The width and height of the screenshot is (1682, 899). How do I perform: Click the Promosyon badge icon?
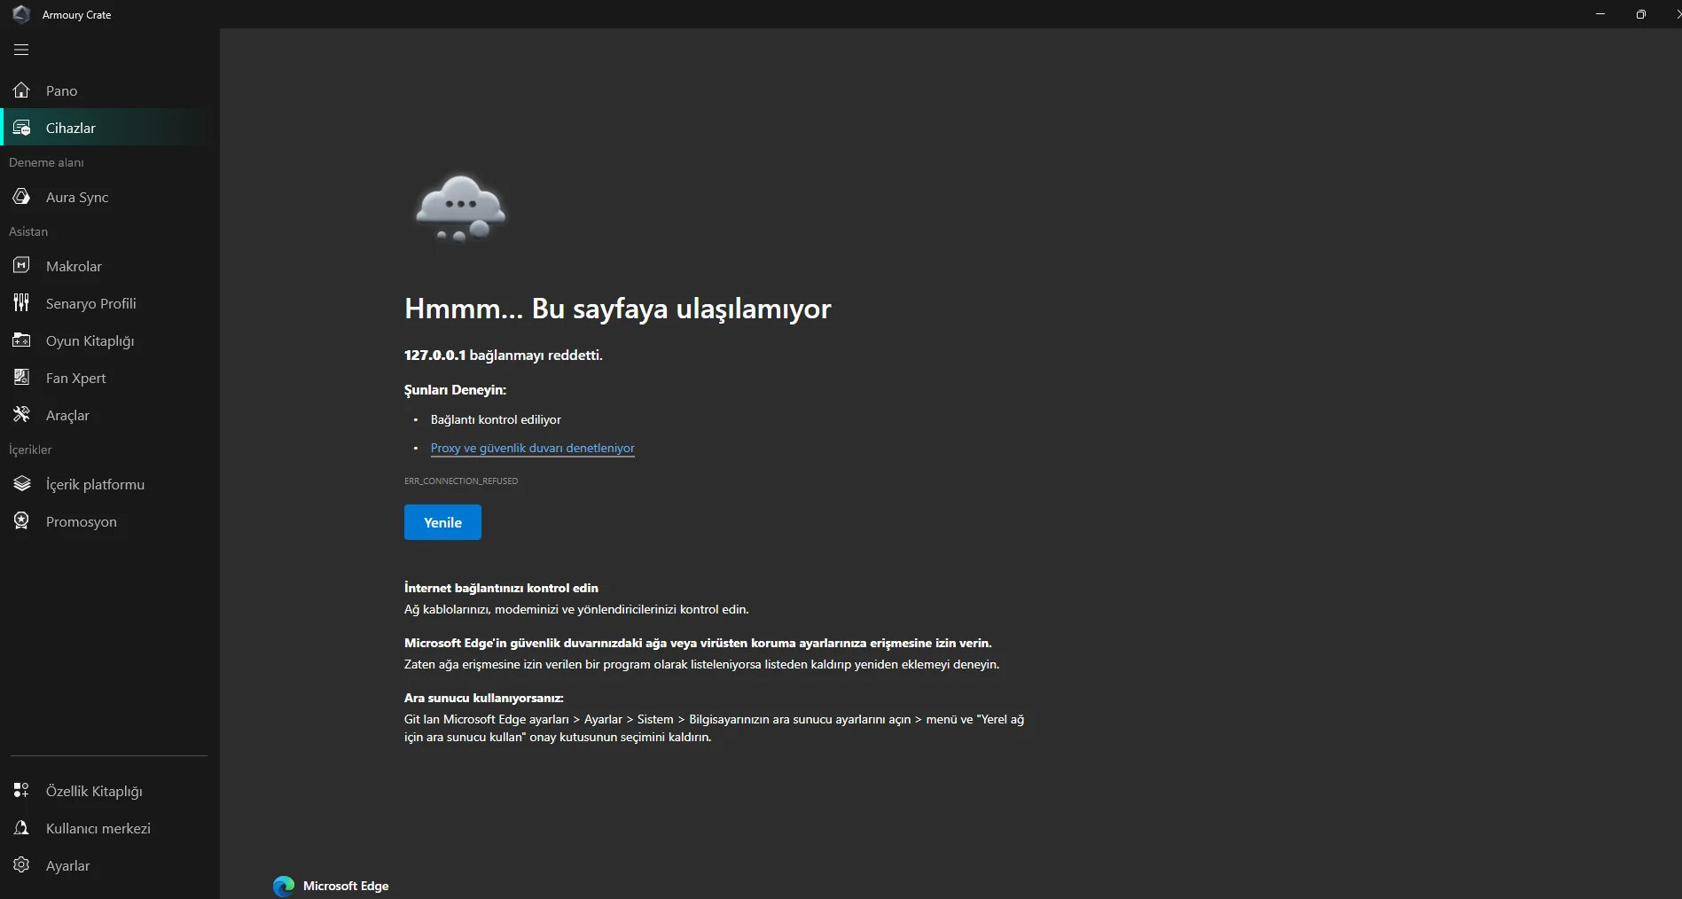[21, 520]
